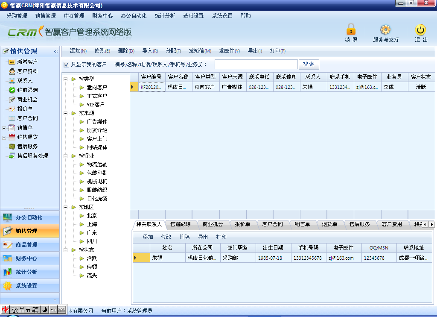Click 客户状态 column header
Image resolution: width=437 pixels, height=317 pixels.
421,77
